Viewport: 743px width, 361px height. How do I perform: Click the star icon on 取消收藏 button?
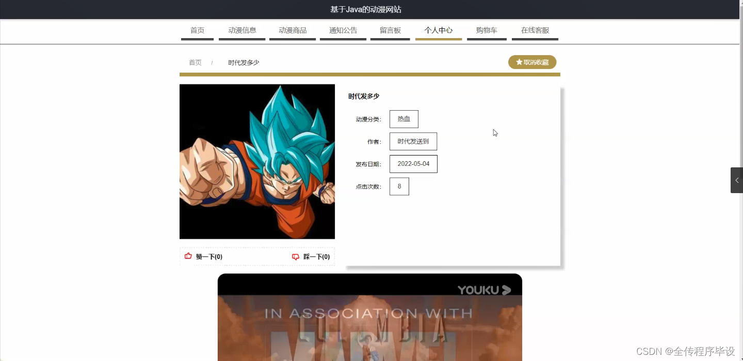click(x=519, y=62)
